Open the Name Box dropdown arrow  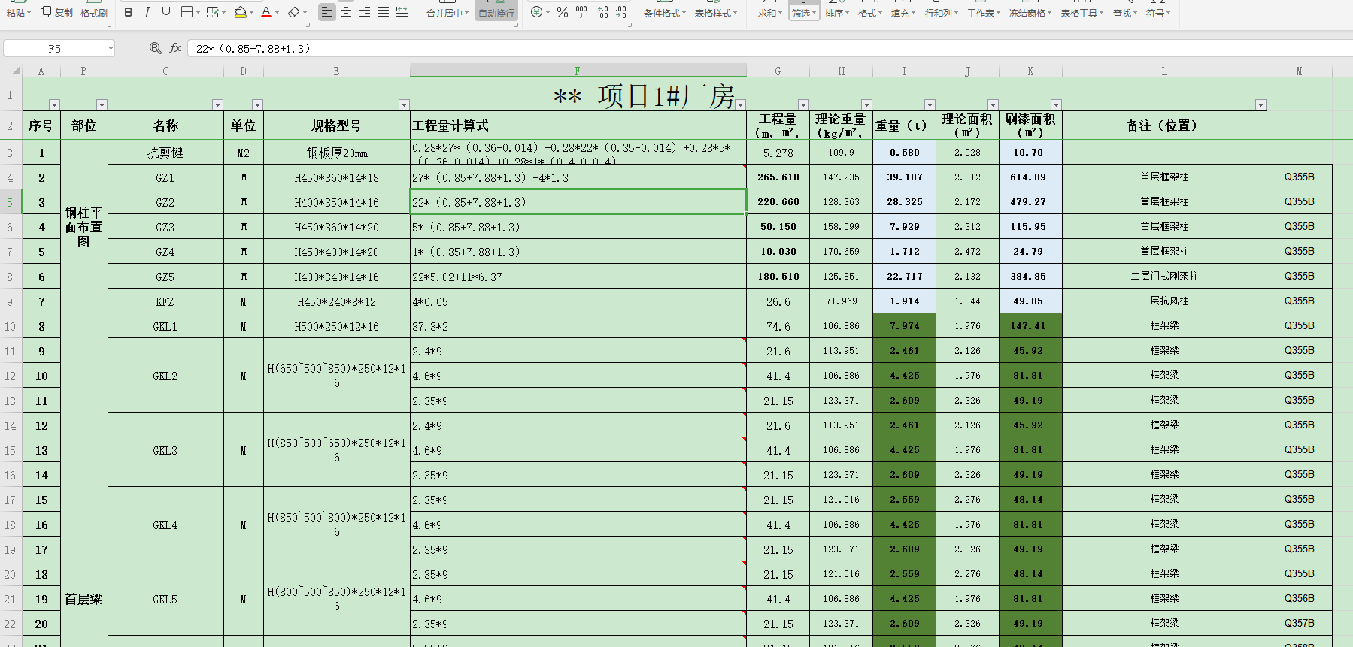(x=111, y=49)
